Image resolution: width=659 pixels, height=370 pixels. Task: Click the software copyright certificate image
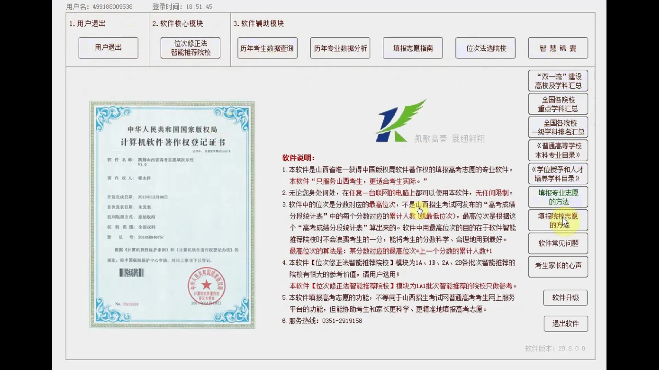coord(172,215)
